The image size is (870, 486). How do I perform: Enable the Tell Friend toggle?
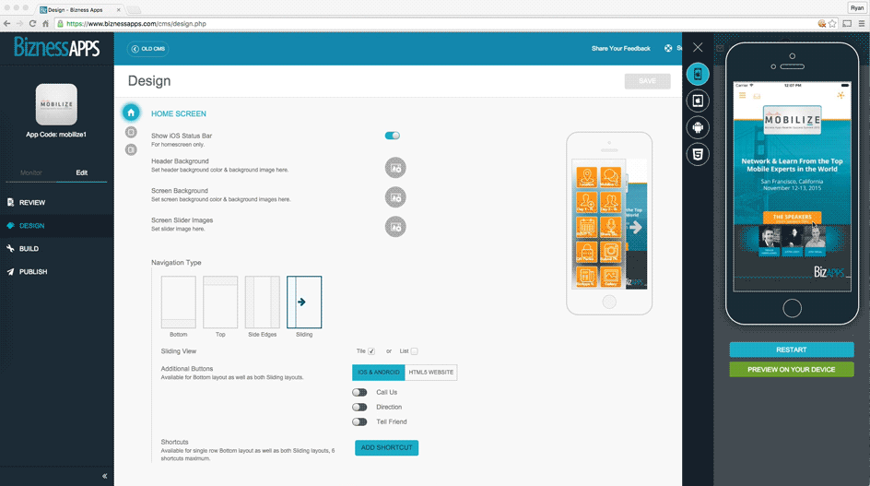tap(359, 421)
